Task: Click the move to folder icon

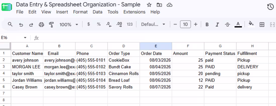Action: 159,5
